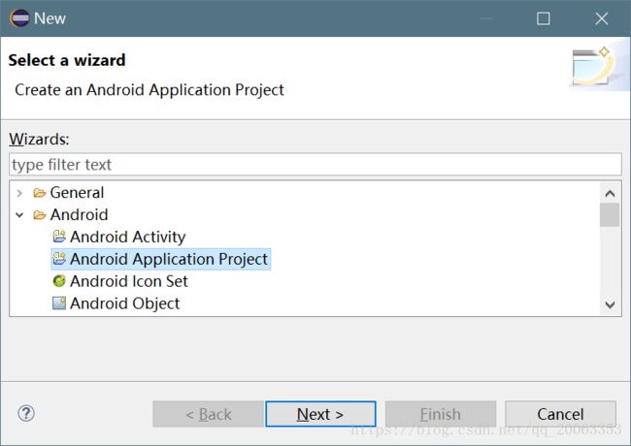Click the green Android Icon Set icon
The image size is (631, 446).
tap(59, 280)
